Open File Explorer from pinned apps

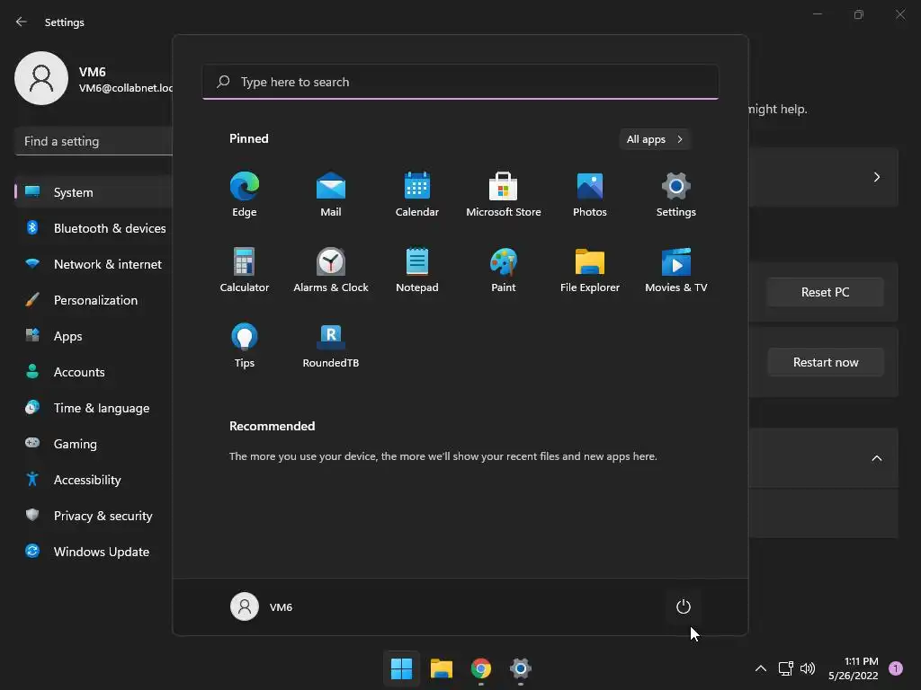(x=590, y=270)
